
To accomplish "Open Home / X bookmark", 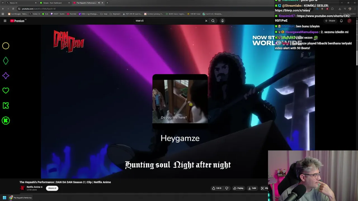I will point(35,14).
